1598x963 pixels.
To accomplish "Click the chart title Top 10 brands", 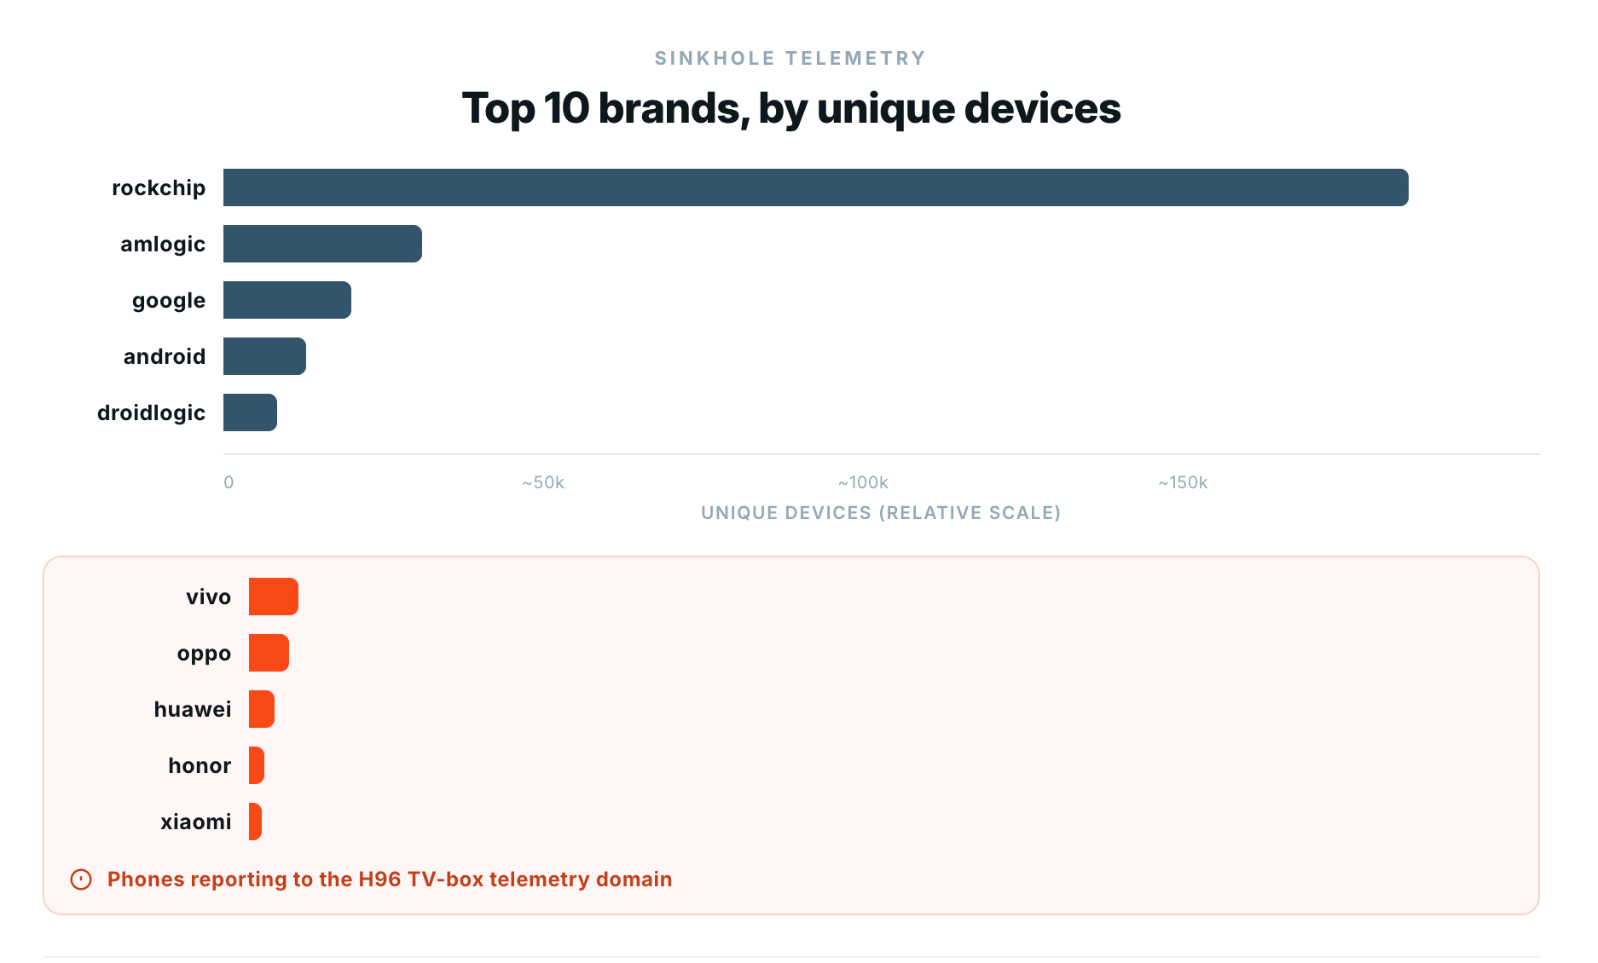I will (791, 108).
